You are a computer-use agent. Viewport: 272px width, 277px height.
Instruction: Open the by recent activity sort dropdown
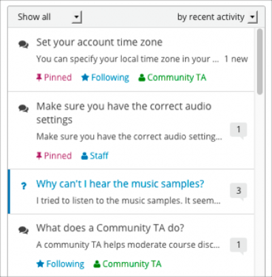pyautogui.click(x=217, y=17)
